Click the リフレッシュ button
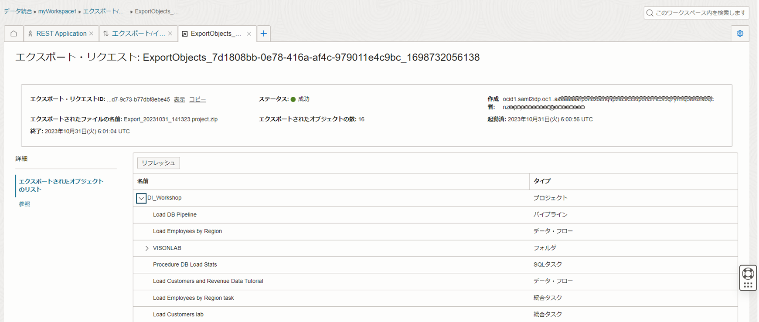This screenshot has width=759, height=322. 158,163
